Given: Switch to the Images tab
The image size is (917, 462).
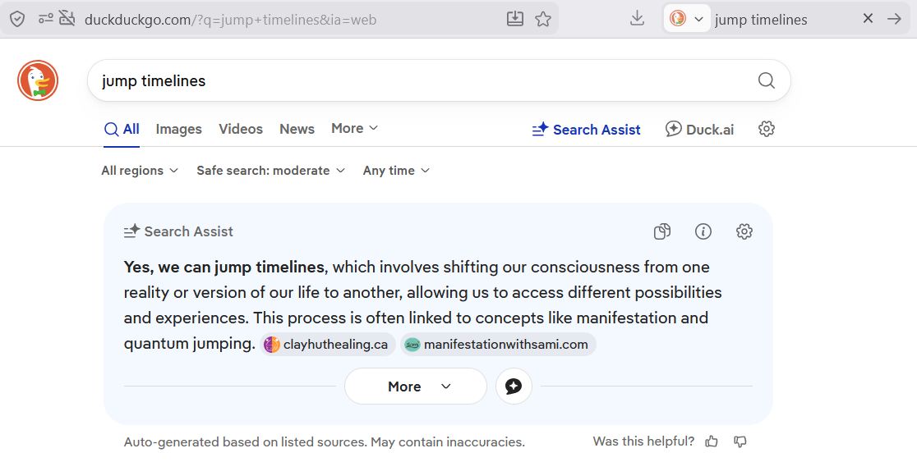Looking at the screenshot, I should coord(178,129).
